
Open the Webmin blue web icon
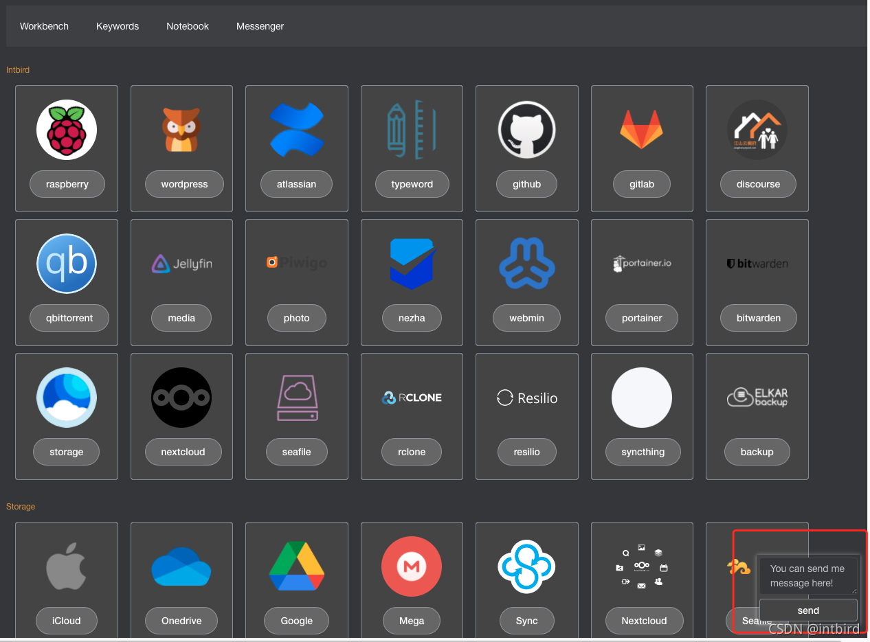[x=527, y=264]
